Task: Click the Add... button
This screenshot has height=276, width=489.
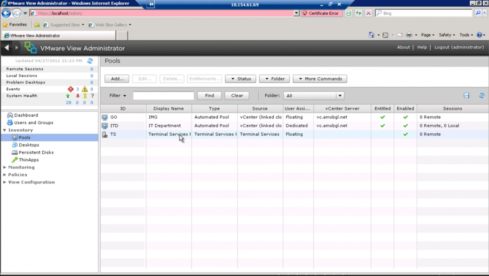Action: [x=117, y=79]
